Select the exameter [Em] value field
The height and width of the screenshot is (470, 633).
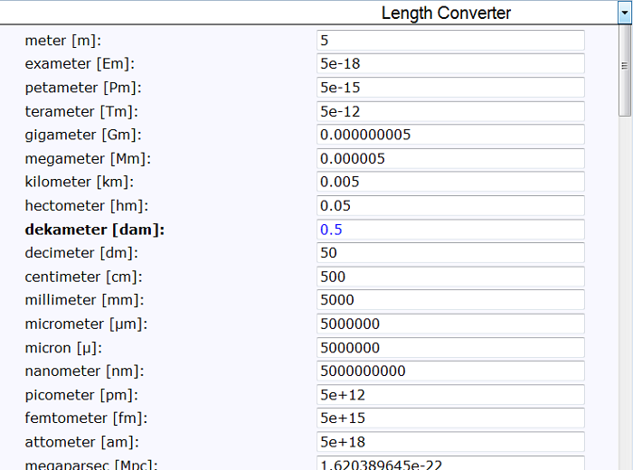[x=450, y=64]
